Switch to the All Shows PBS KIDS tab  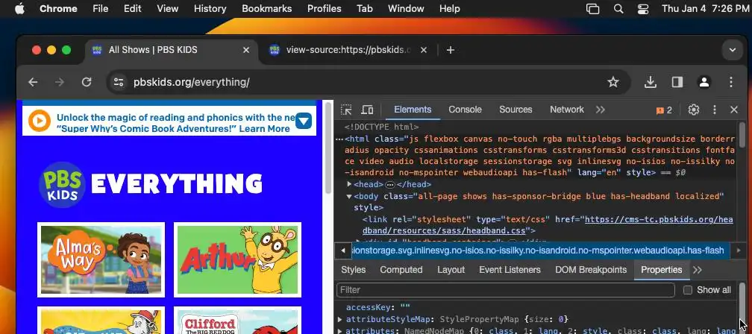point(172,50)
